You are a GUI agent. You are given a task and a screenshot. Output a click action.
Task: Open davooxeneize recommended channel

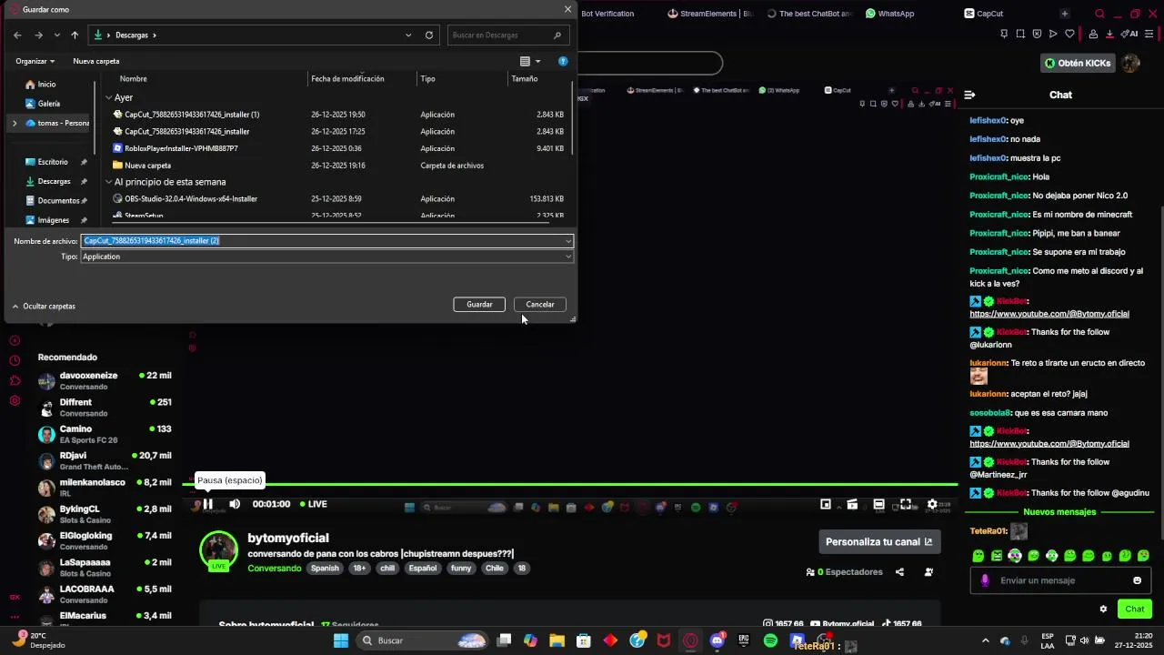pyautogui.click(x=105, y=380)
